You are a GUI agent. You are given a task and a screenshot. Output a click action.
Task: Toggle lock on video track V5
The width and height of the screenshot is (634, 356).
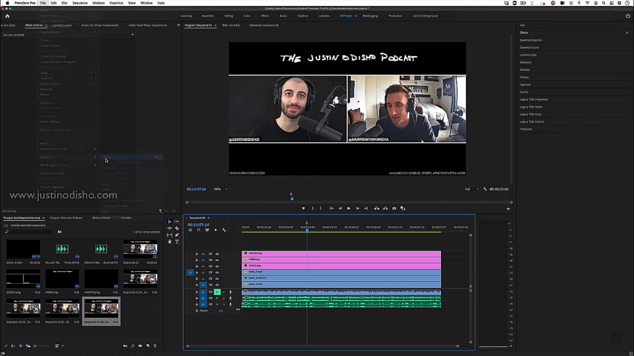(x=197, y=260)
